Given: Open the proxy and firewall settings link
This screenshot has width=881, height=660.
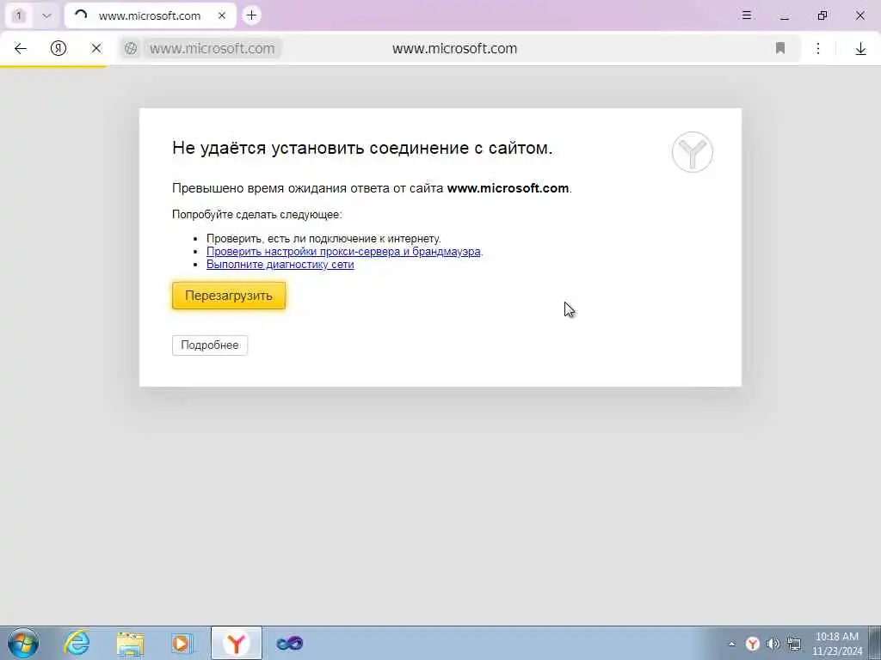Looking at the screenshot, I should click(343, 252).
